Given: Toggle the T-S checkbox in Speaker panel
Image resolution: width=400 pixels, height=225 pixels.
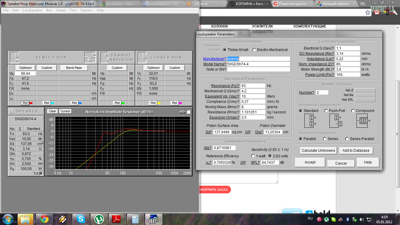Looking at the screenshot, I should click(x=41, y=173).
